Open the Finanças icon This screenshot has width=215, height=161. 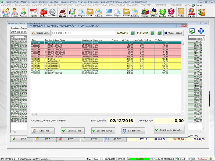(145, 12)
